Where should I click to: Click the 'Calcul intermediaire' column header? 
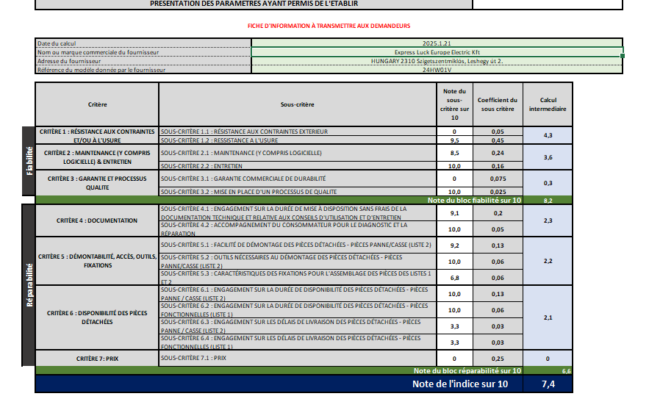point(548,105)
